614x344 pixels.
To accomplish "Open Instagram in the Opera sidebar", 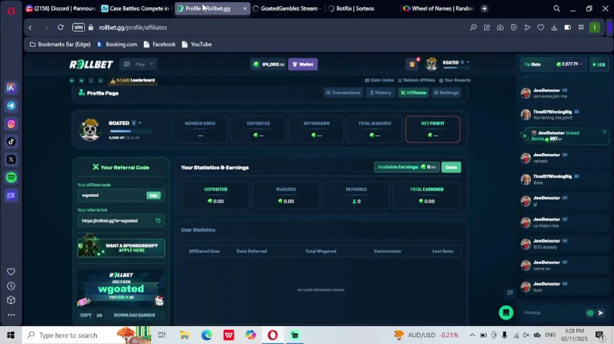I will coord(11,124).
